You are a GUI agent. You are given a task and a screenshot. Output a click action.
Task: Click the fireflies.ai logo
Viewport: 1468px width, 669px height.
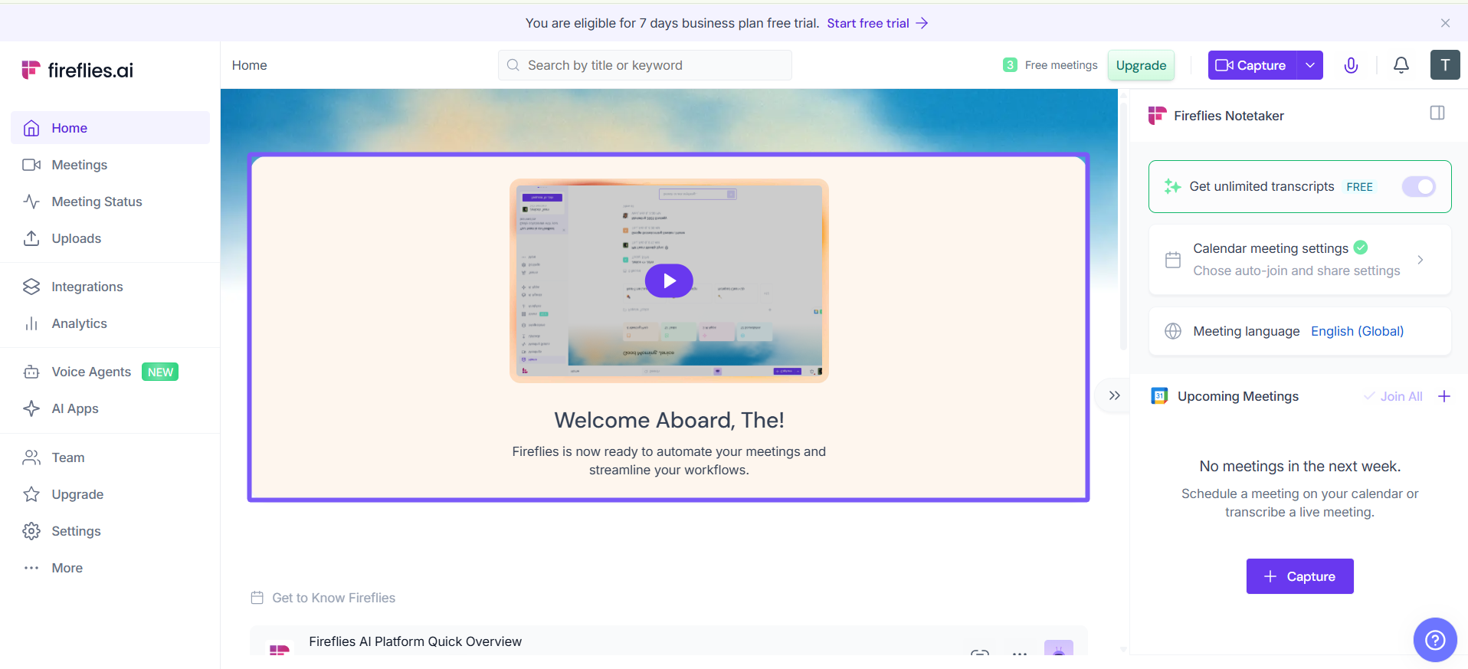click(x=77, y=70)
